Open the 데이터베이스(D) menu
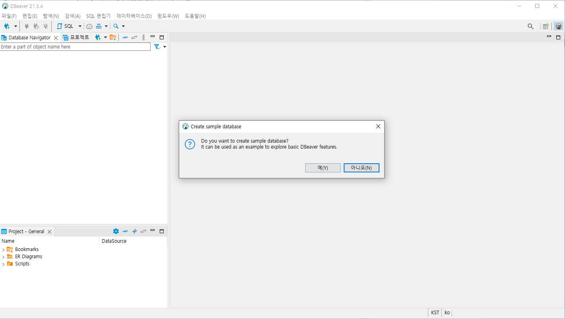 pyautogui.click(x=134, y=16)
